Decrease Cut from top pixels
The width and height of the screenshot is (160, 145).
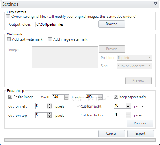[50, 116]
